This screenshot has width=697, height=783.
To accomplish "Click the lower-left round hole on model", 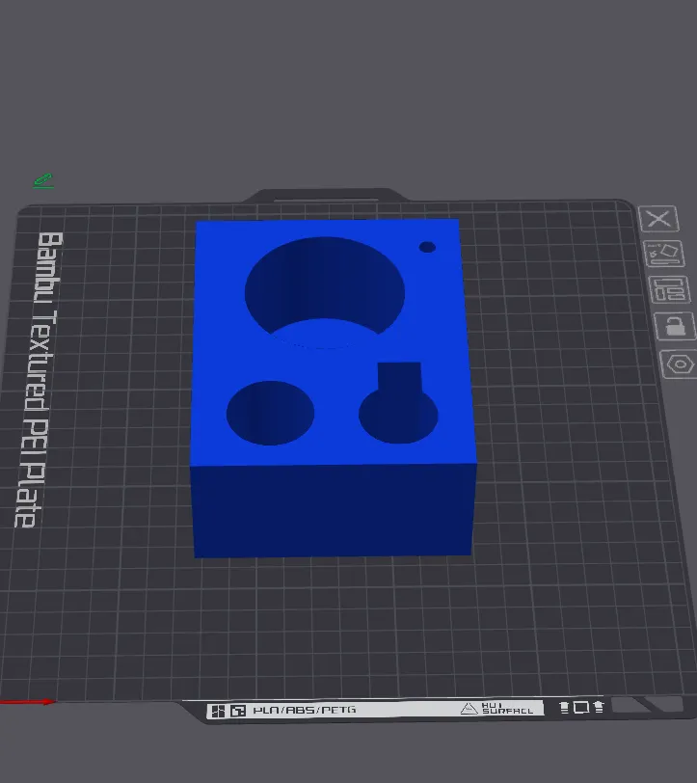I will tap(270, 413).
